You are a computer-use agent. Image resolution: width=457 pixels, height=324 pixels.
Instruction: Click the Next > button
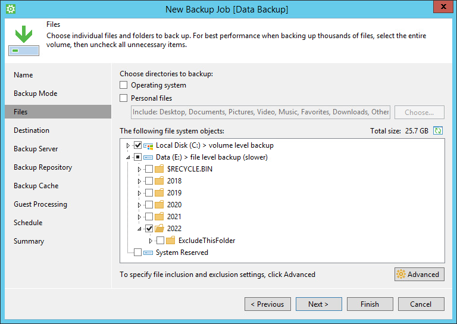tap(319, 304)
